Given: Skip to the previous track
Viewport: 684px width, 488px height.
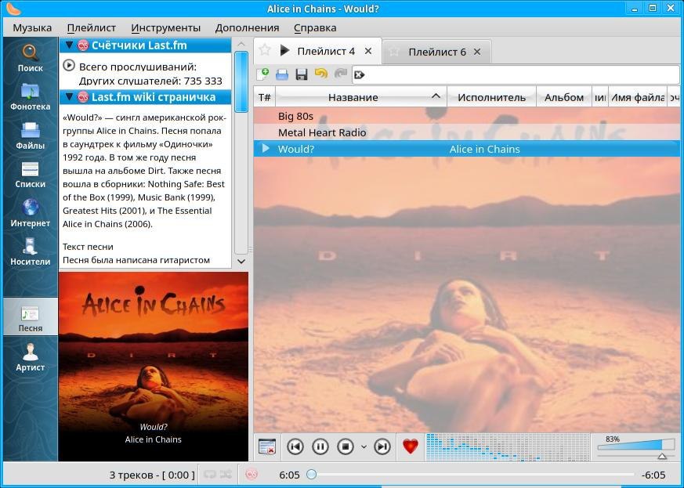Looking at the screenshot, I should tap(295, 446).
